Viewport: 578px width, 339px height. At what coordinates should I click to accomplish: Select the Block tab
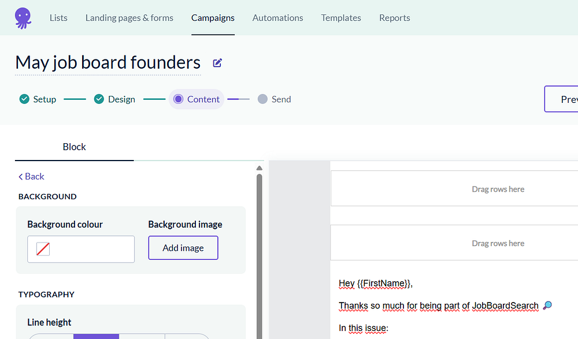point(74,147)
